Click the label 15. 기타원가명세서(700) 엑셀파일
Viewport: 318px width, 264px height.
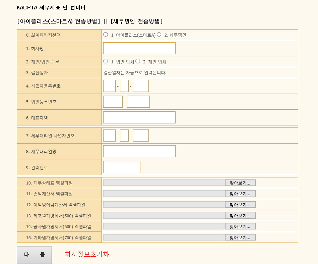[59, 237]
